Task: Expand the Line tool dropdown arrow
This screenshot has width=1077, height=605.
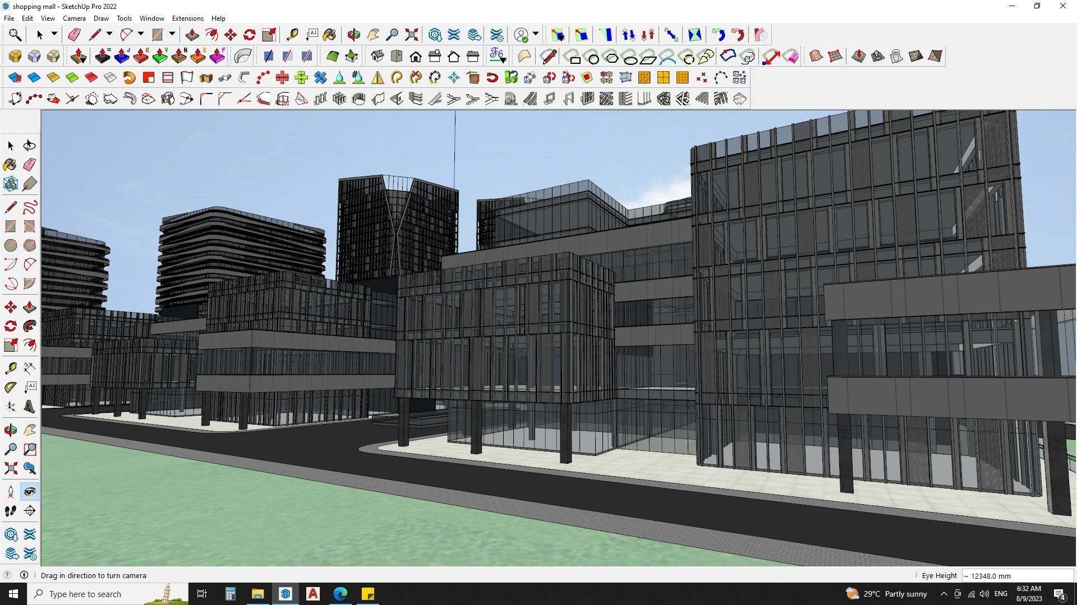Action: (109, 35)
